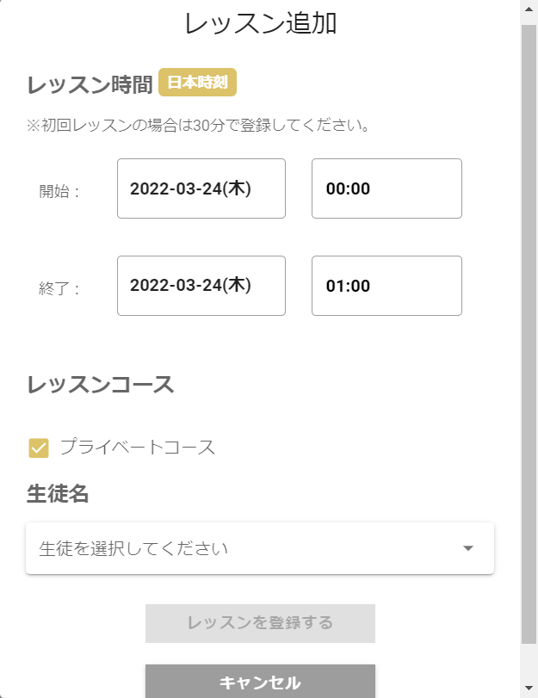538x698 pixels.
Task: Click the キャンセル button
Action: click(260, 682)
